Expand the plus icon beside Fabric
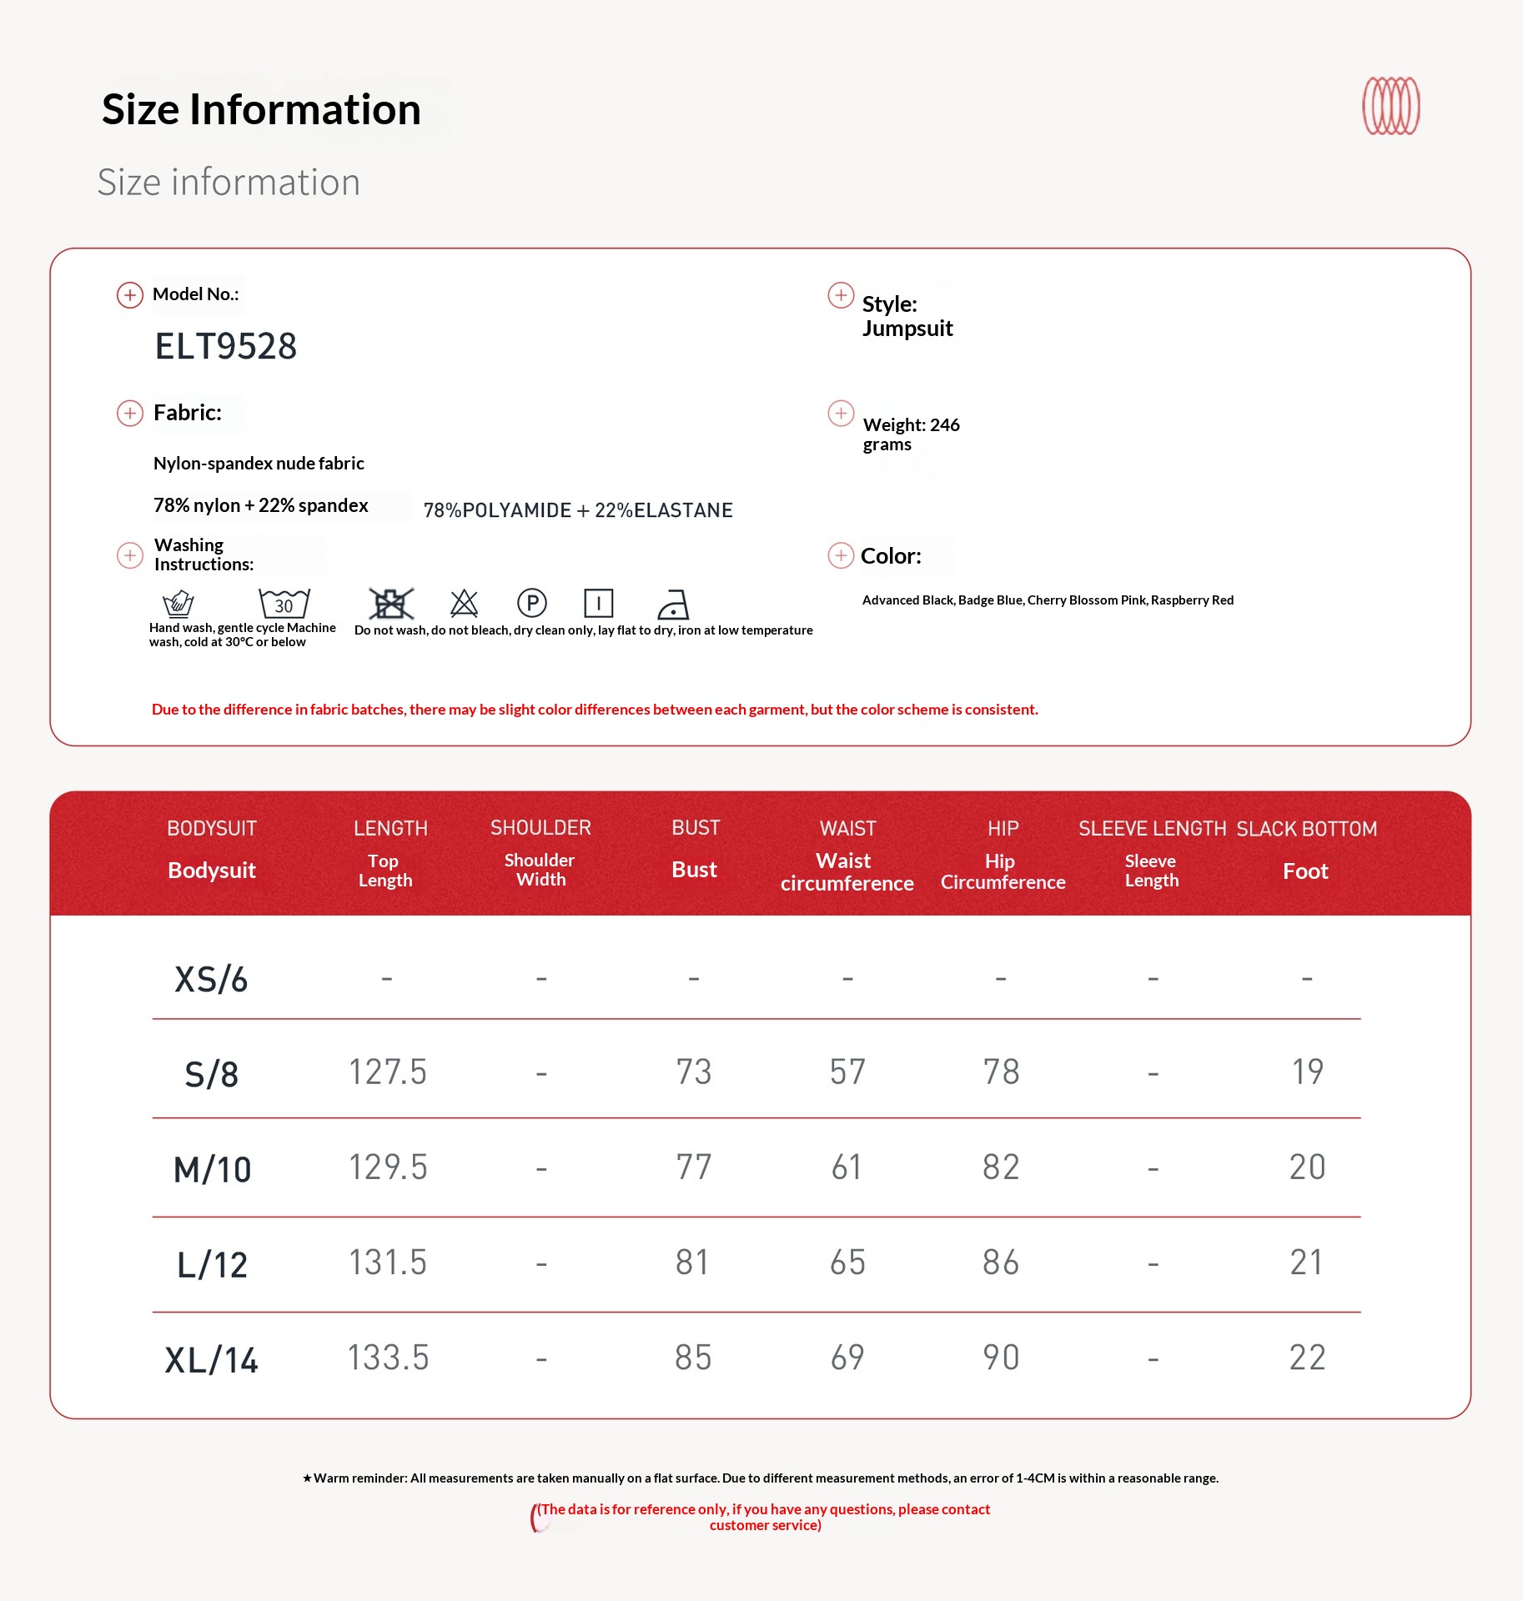 click(130, 414)
